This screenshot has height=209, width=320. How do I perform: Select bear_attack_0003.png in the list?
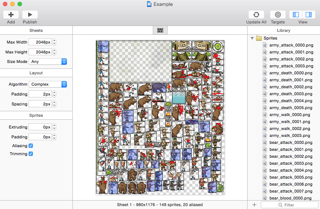[x=291, y=163]
